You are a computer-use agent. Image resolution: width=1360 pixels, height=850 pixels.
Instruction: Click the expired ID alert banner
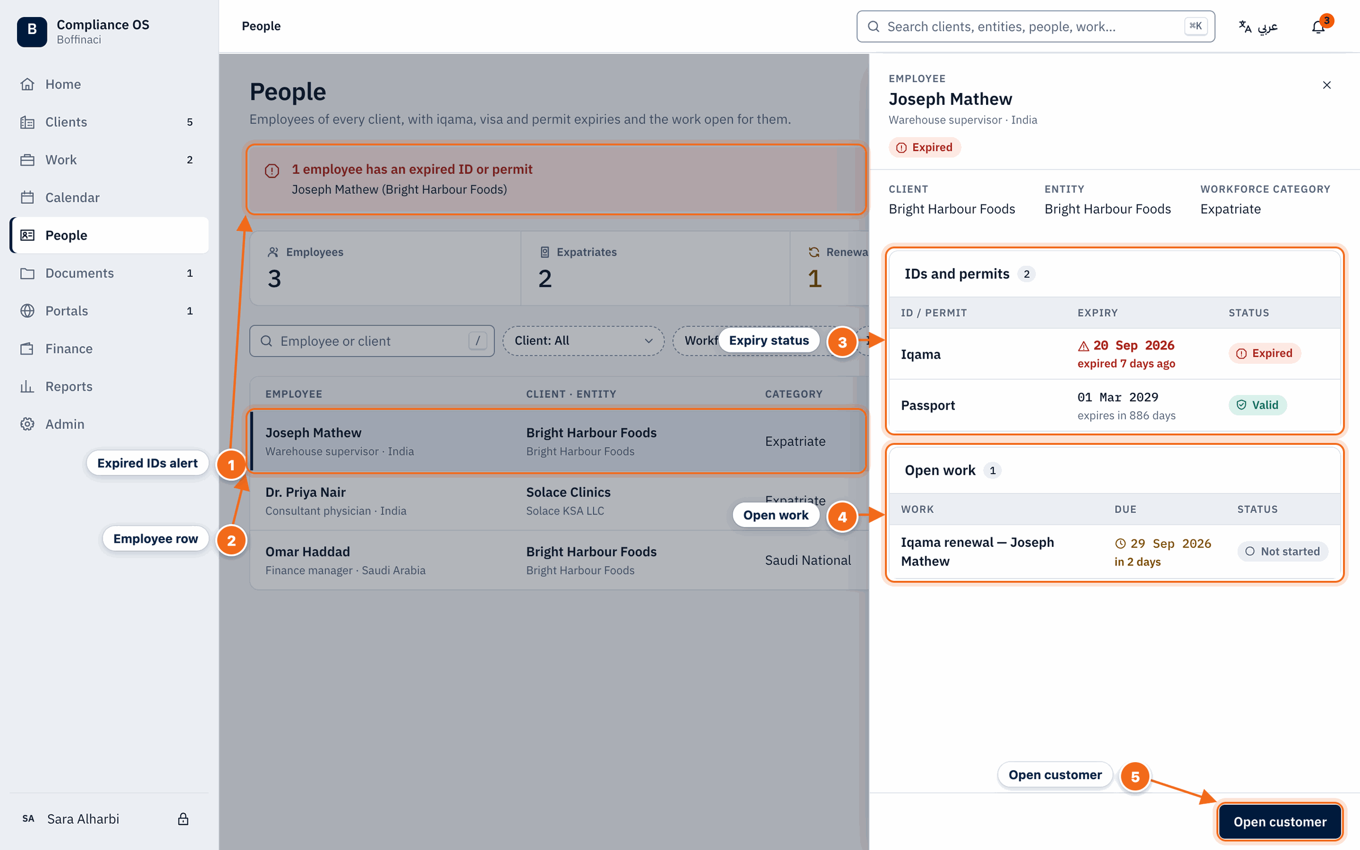coord(556,179)
